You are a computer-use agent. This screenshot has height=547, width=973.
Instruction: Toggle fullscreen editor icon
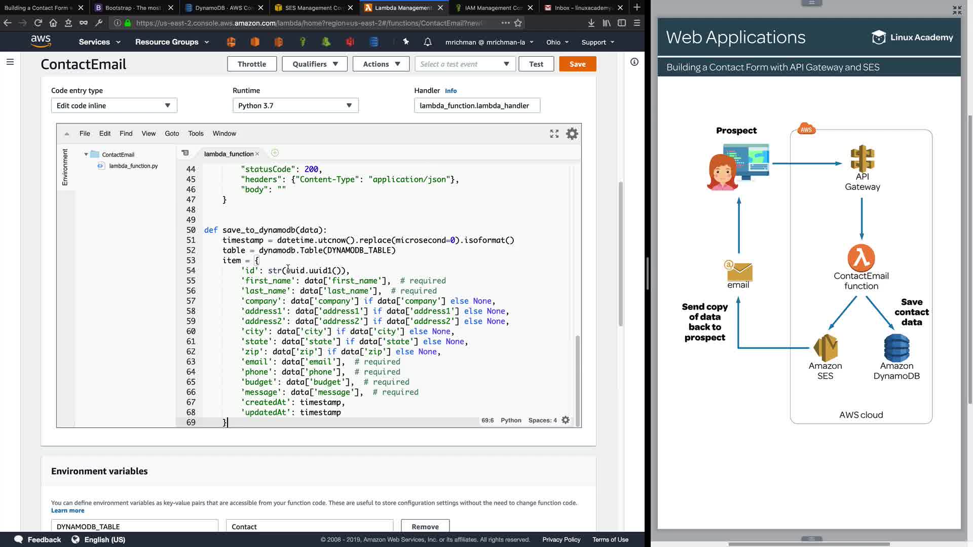pyautogui.click(x=554, y=134)
